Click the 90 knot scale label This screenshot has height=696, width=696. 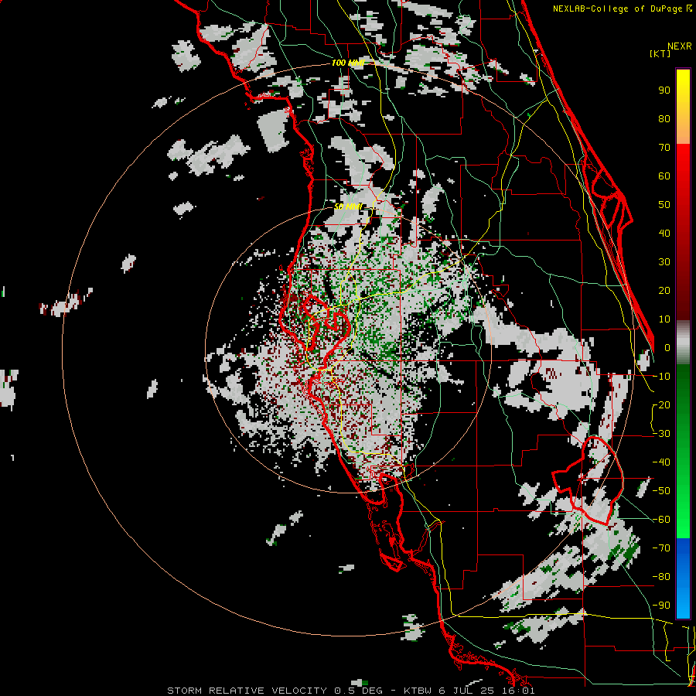click(664, 90)
